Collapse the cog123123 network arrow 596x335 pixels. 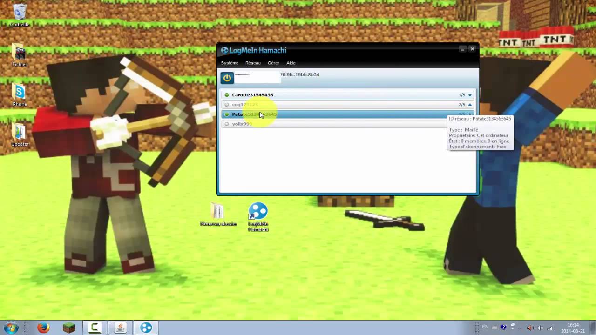point(470,105)
